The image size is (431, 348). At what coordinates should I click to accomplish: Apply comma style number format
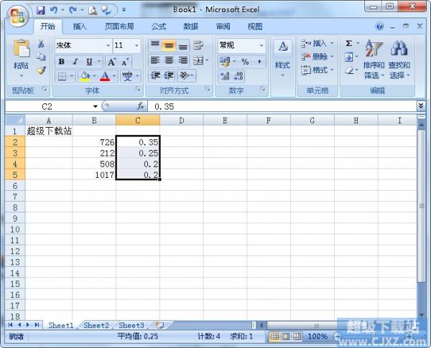click(259, 62)
